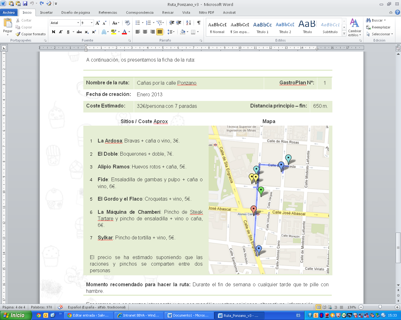Image resolution: width=401 pixels, height=320 pixels.
Task: Toggle bold formatting with N button
Action: pos(54,32)
